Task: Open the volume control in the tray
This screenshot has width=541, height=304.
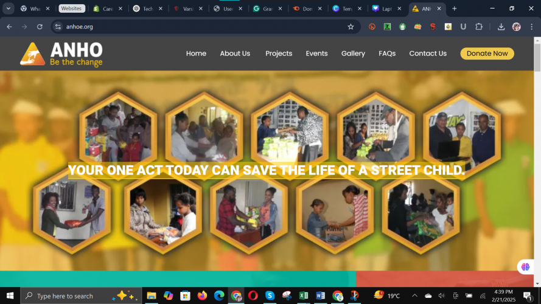Action: [x=441, y=295]
